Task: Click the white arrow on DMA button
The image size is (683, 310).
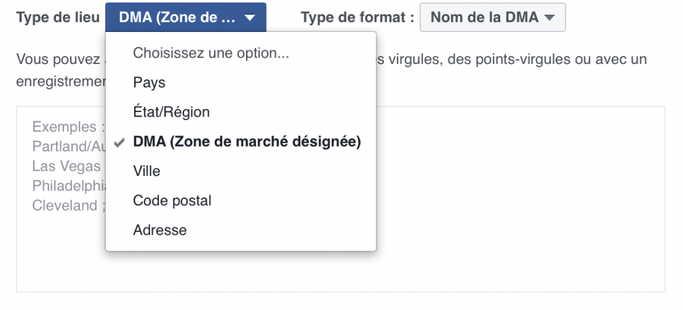Action: [x=249, y=18]
